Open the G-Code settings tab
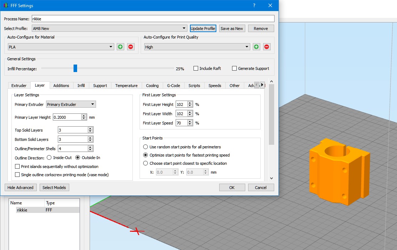The width and height of the screenshot is (397, 250). click(x=174, y=85)
